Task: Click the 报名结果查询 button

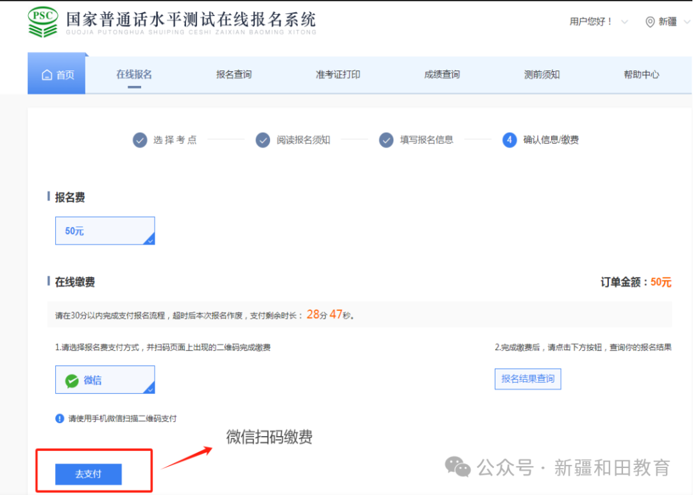Action: [527, 379]
